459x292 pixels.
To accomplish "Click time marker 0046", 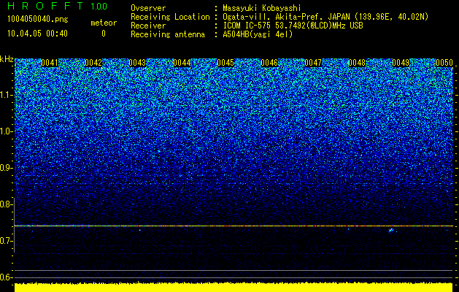I will [269, 63].
